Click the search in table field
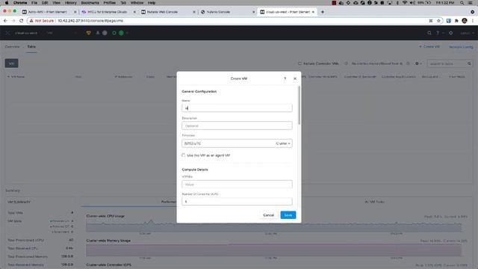 [x=447, y=64]
